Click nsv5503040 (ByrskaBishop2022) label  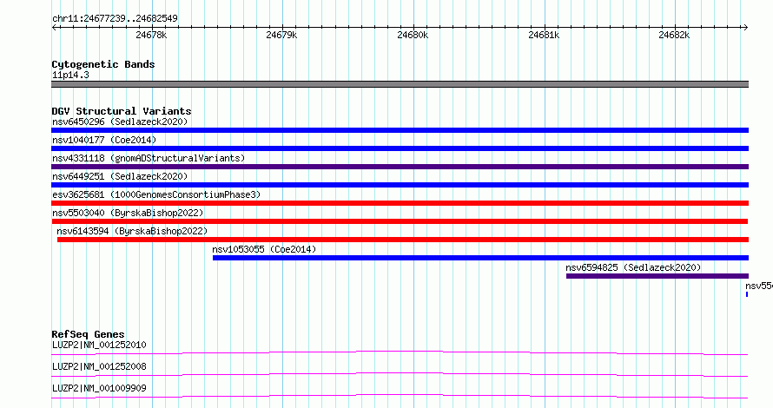(128, 213)
